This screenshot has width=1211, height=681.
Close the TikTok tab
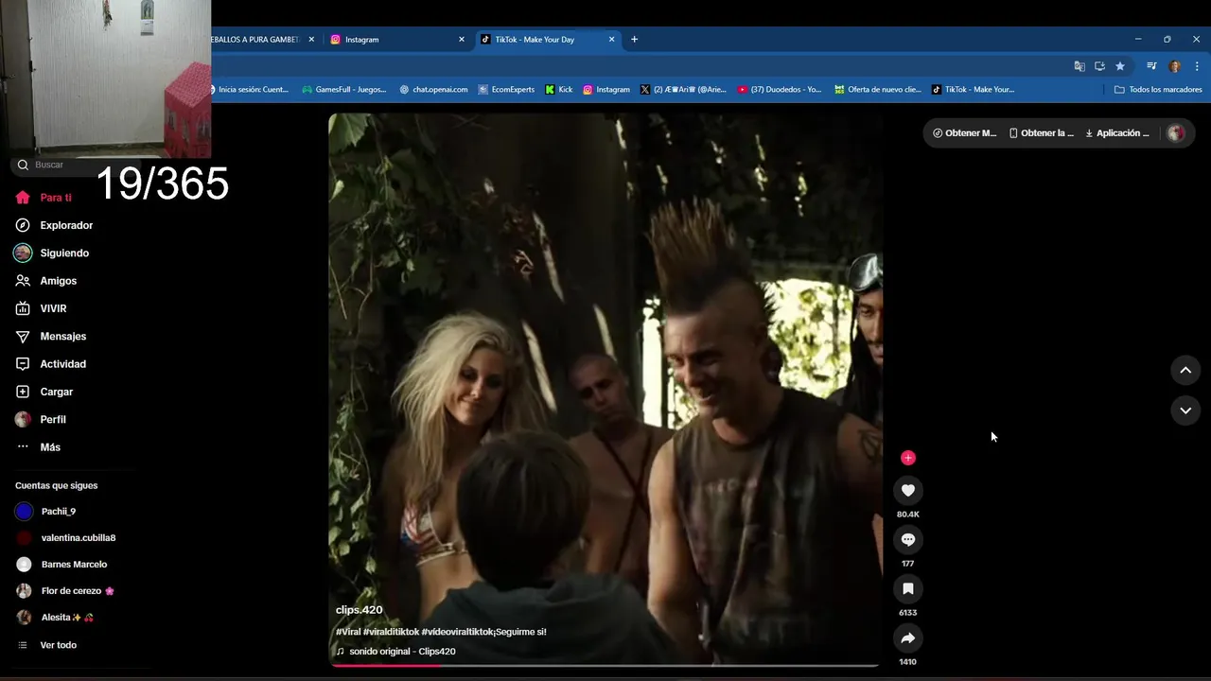pos(611,40)
